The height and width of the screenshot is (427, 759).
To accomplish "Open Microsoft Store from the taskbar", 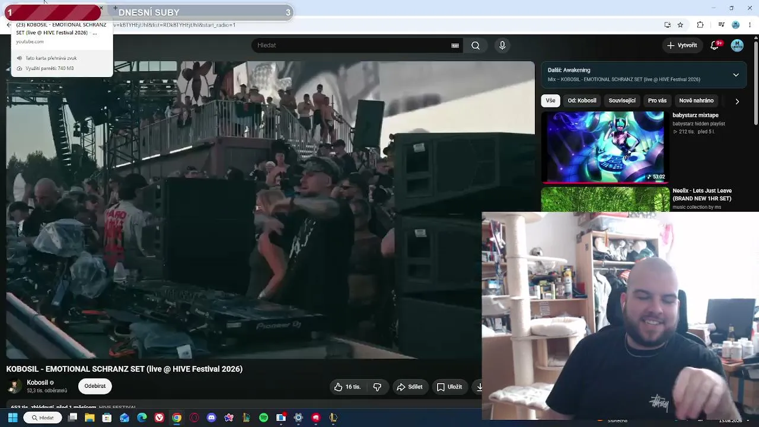I will pyautogui.click(x=107, y=418).
